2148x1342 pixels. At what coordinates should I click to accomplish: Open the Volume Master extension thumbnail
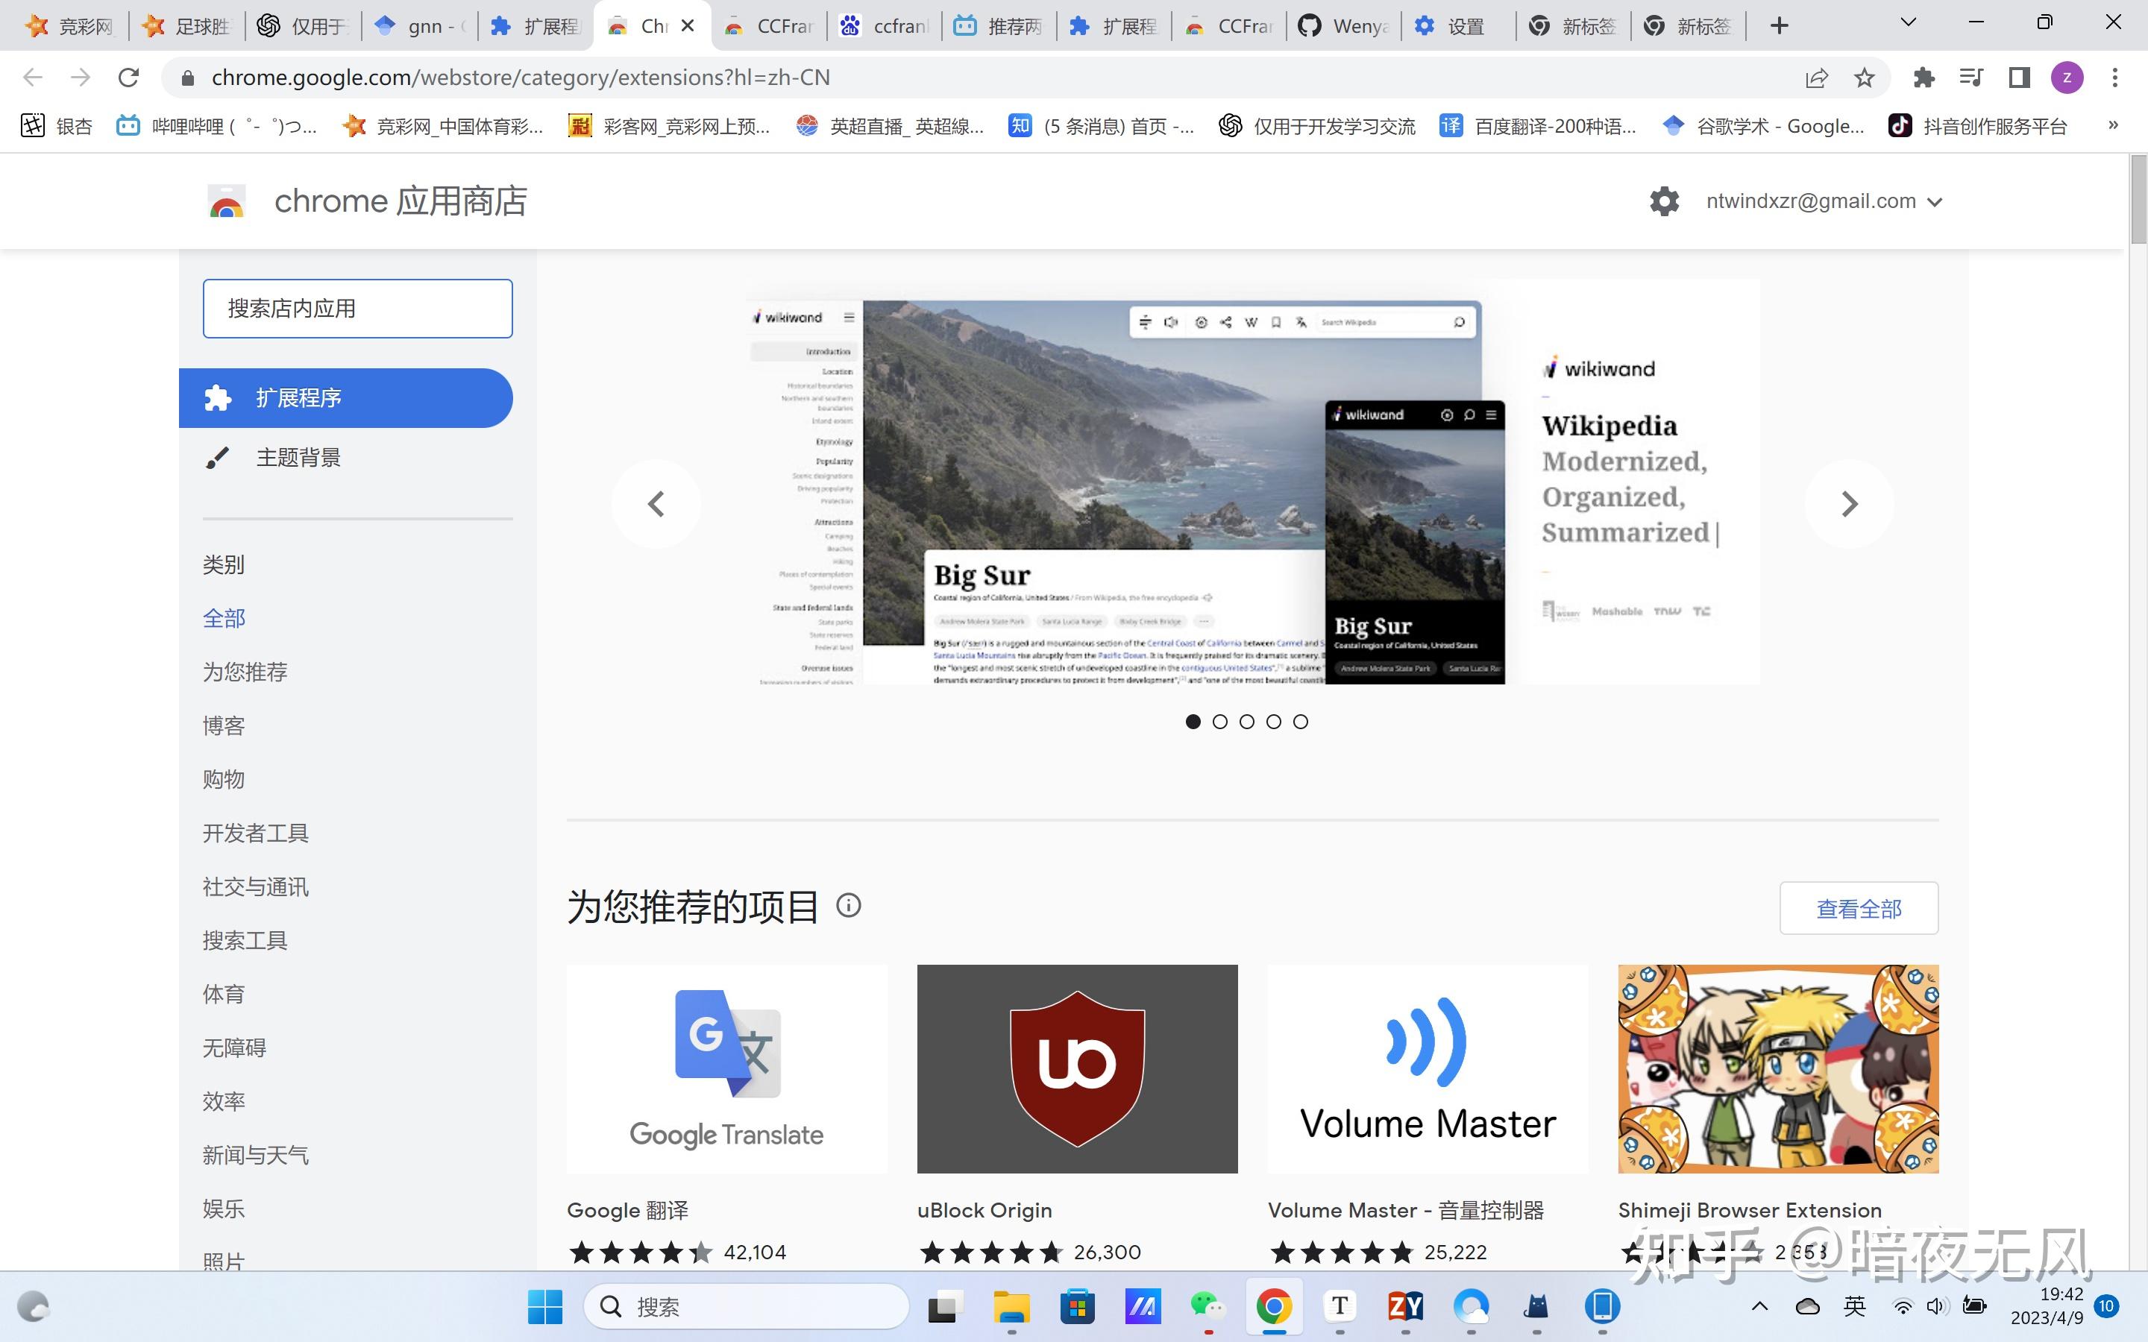(1428, 1068)
